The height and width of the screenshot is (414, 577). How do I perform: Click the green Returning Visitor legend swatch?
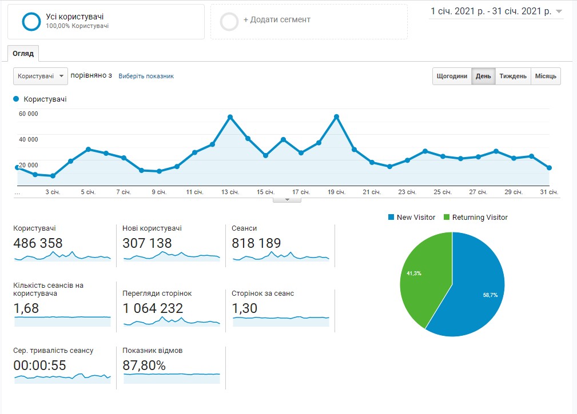click(447, 218)
